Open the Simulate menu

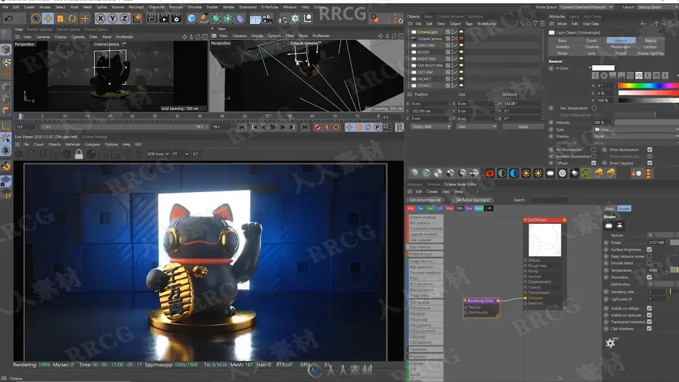195,7
